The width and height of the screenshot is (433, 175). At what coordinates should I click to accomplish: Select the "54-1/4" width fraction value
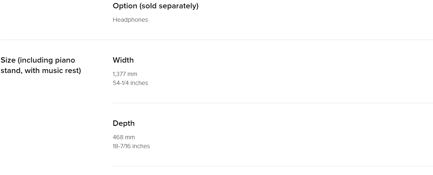[121, 83]
